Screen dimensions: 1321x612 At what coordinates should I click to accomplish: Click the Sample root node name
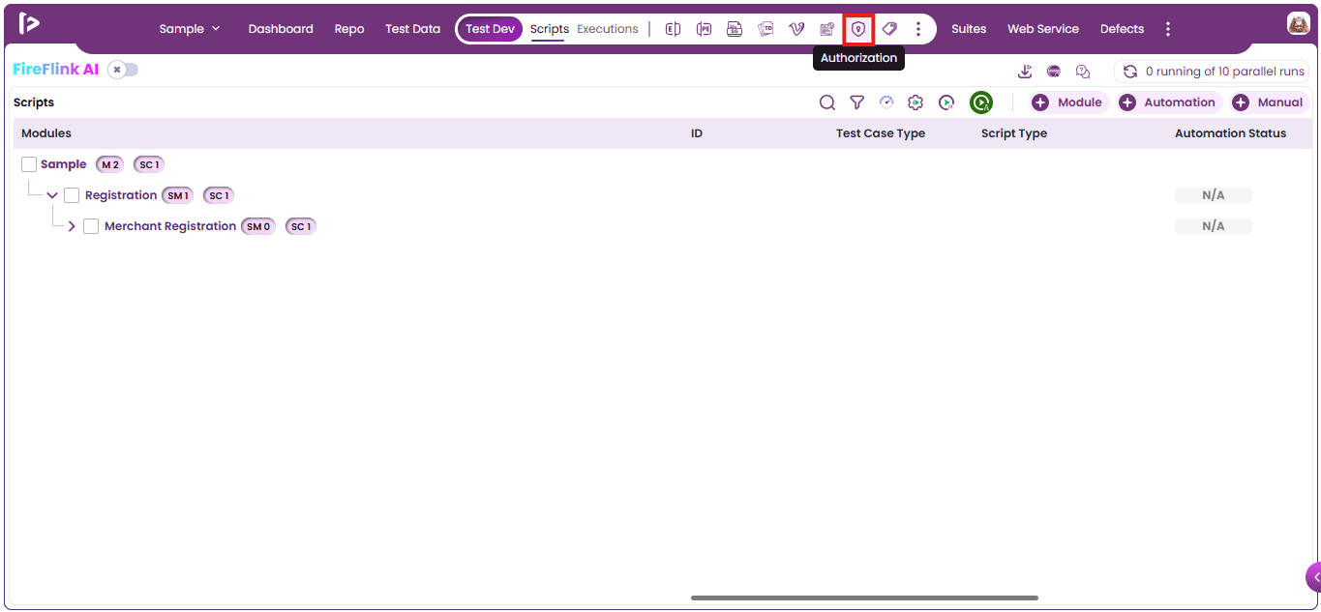[64, 164]
